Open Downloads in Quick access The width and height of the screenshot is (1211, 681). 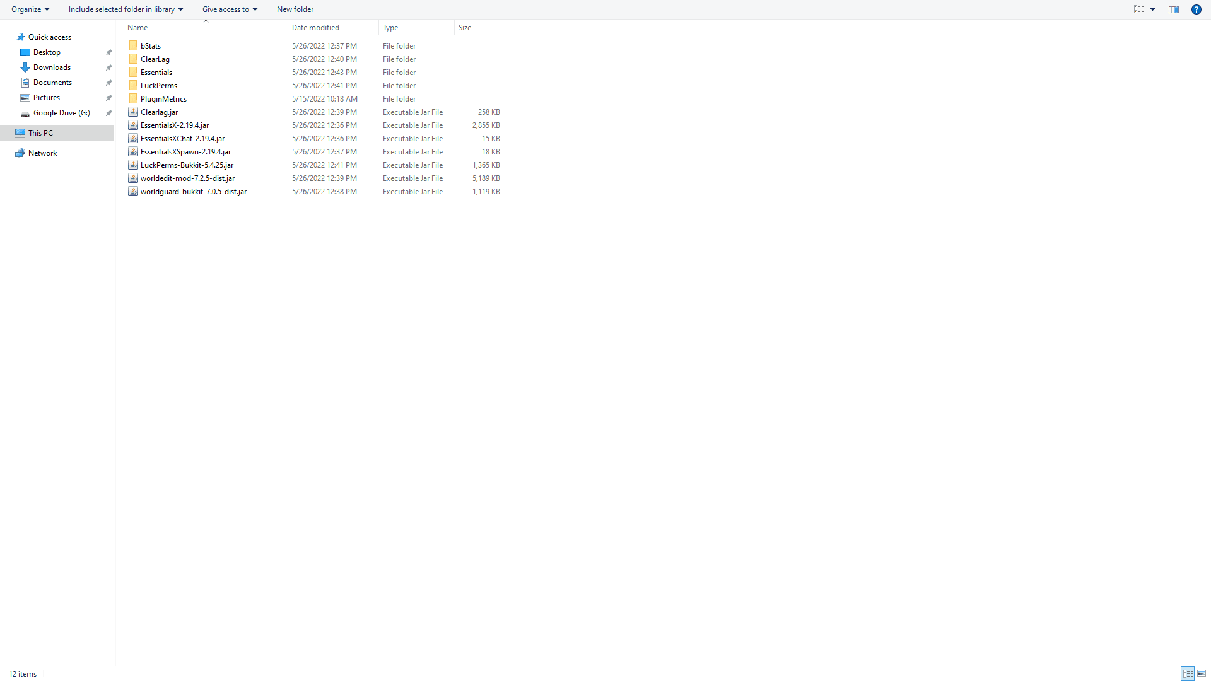pos(52,67)
